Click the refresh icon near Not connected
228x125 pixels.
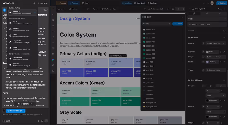pos(144,9)
